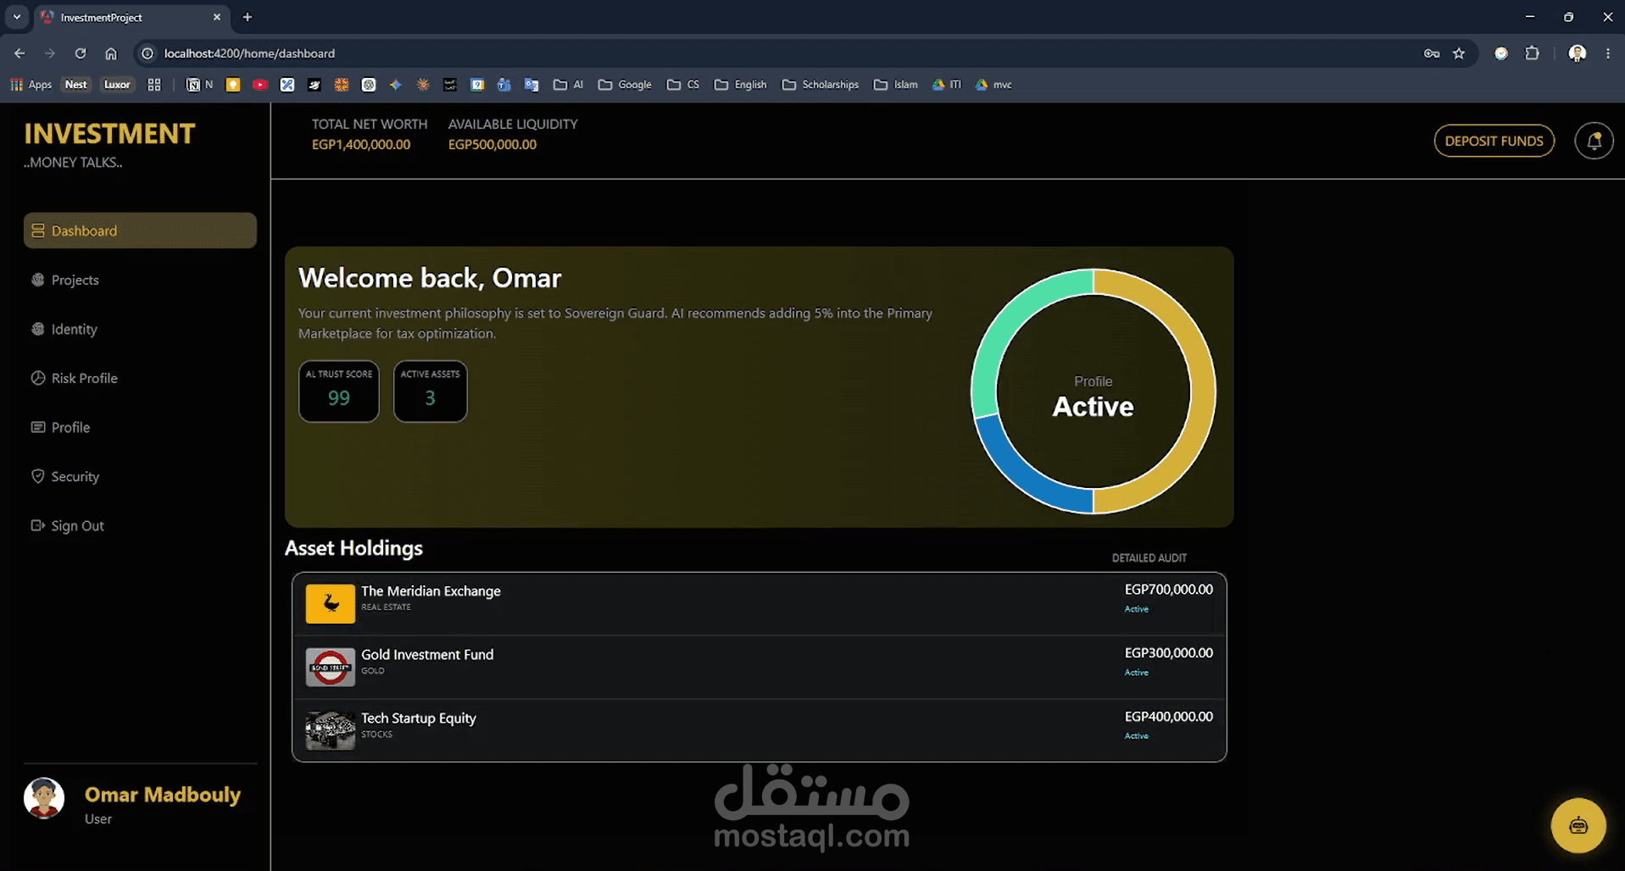Open the Islam bookmarks folder
Screen dimensions: 1625x871
(896, 85)
